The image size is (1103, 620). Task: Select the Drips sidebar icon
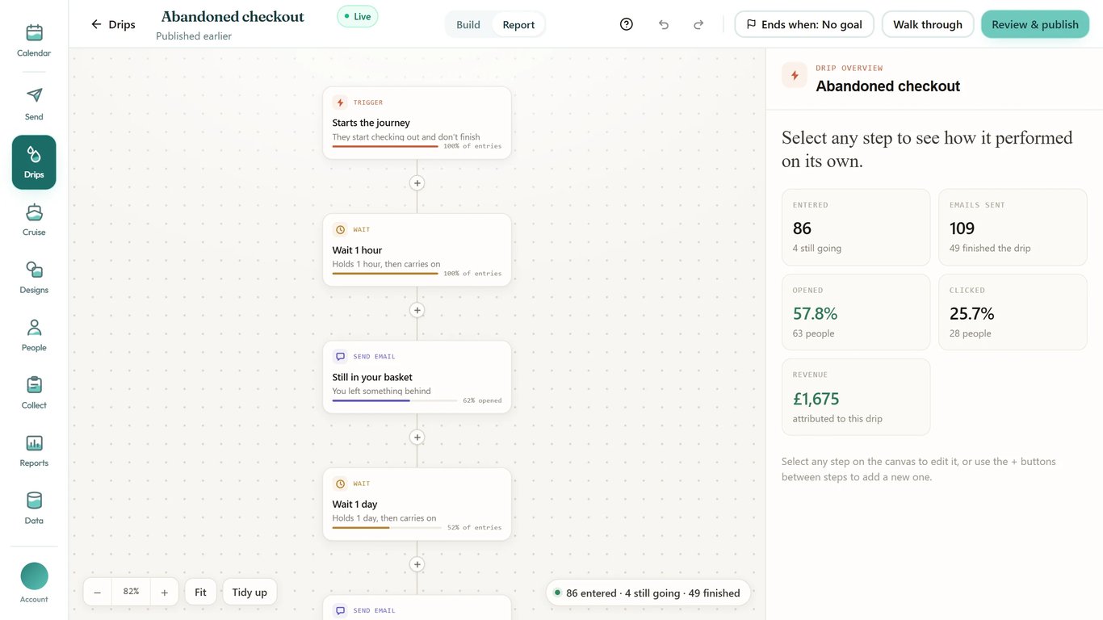(x=34, y=162)
